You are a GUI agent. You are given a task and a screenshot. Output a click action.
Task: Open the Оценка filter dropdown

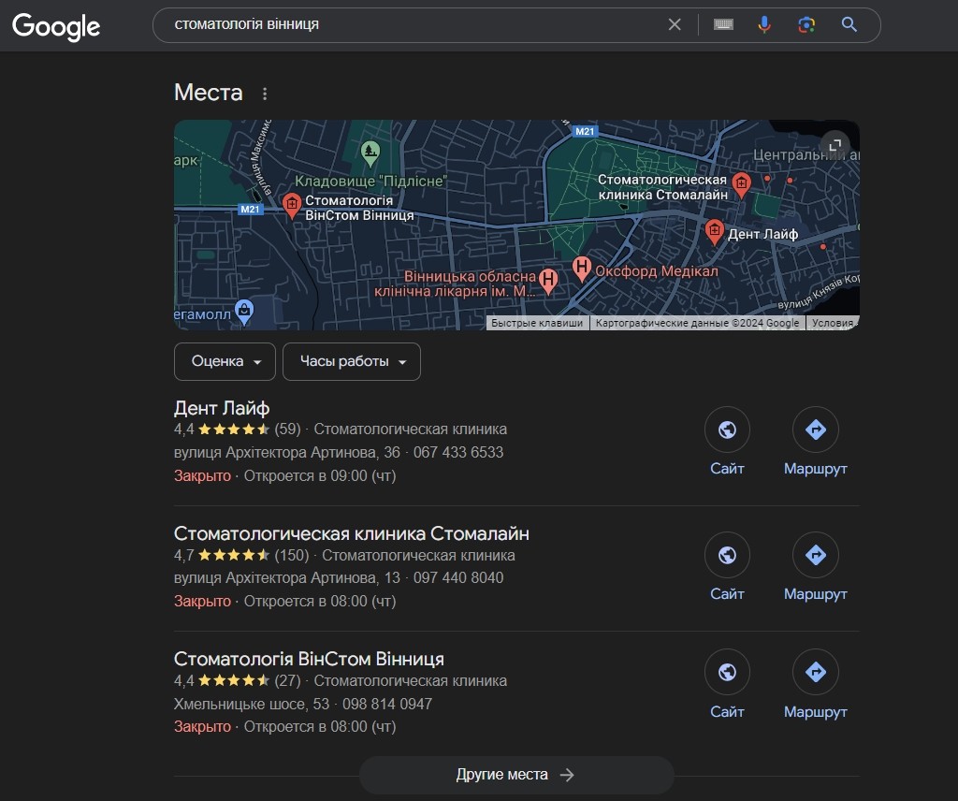[x=225, y=362]
